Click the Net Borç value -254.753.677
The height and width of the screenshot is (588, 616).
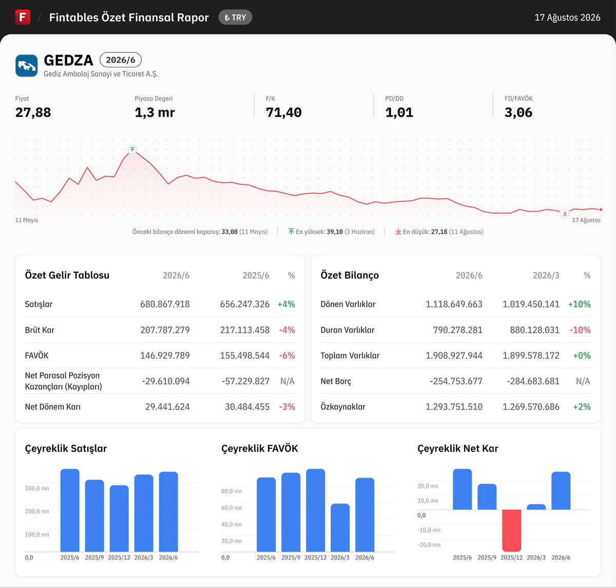[456, 381]
